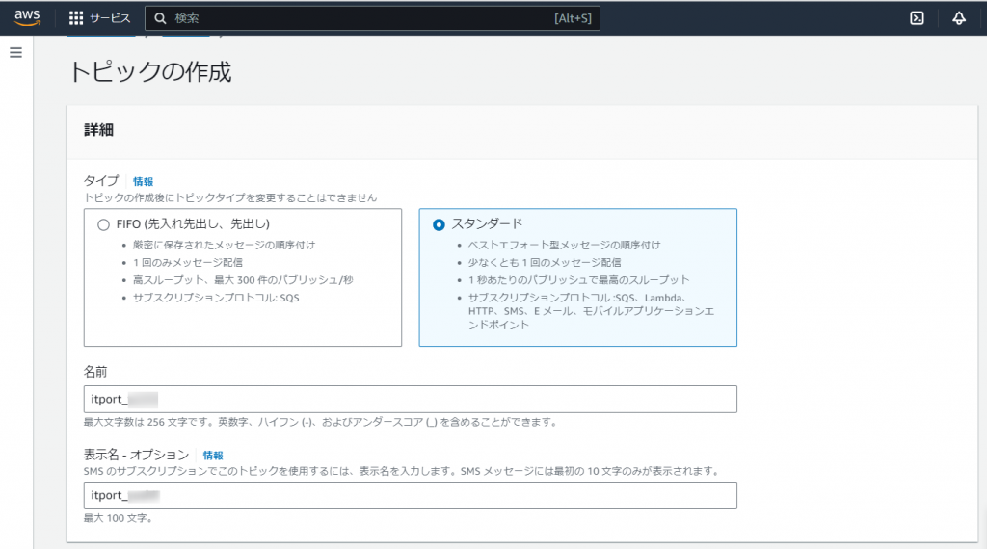The width and height of the screenshot is (987, 549).
Task: Open the サービス menu
Action: point(110,18)
